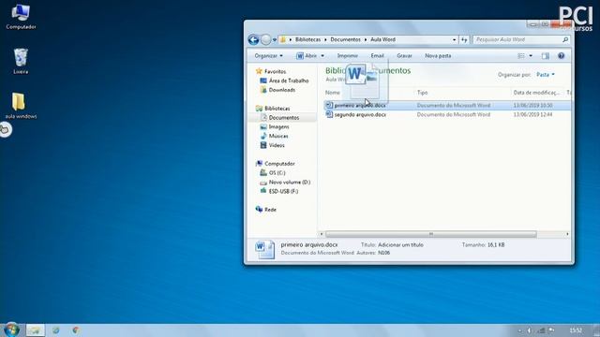Open the view options dropdown arrow
The width and height of the screenshot is (600, 337).
click(531, 56)
